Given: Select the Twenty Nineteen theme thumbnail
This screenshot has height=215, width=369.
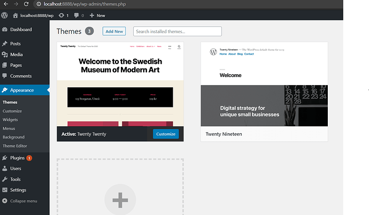Looking at the screenshot, I should click(x=264, y=84).
